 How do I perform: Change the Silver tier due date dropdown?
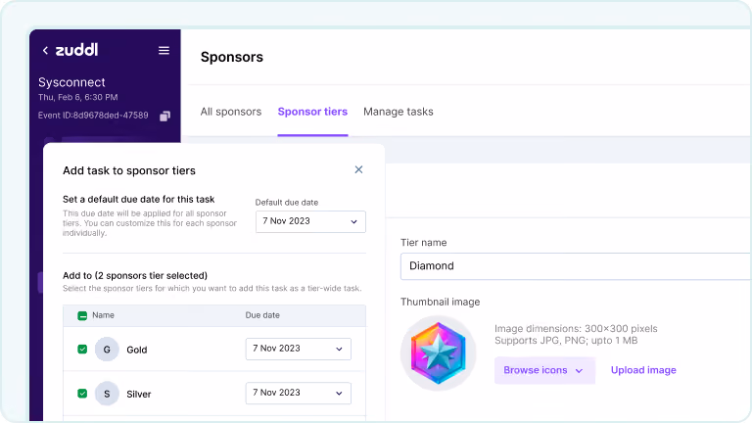tap(299, 393)
